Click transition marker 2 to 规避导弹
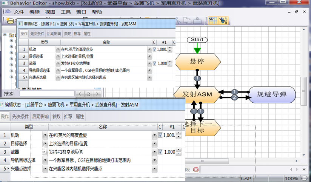This screenshot has height=182, width=311. [x=234, y=97]
